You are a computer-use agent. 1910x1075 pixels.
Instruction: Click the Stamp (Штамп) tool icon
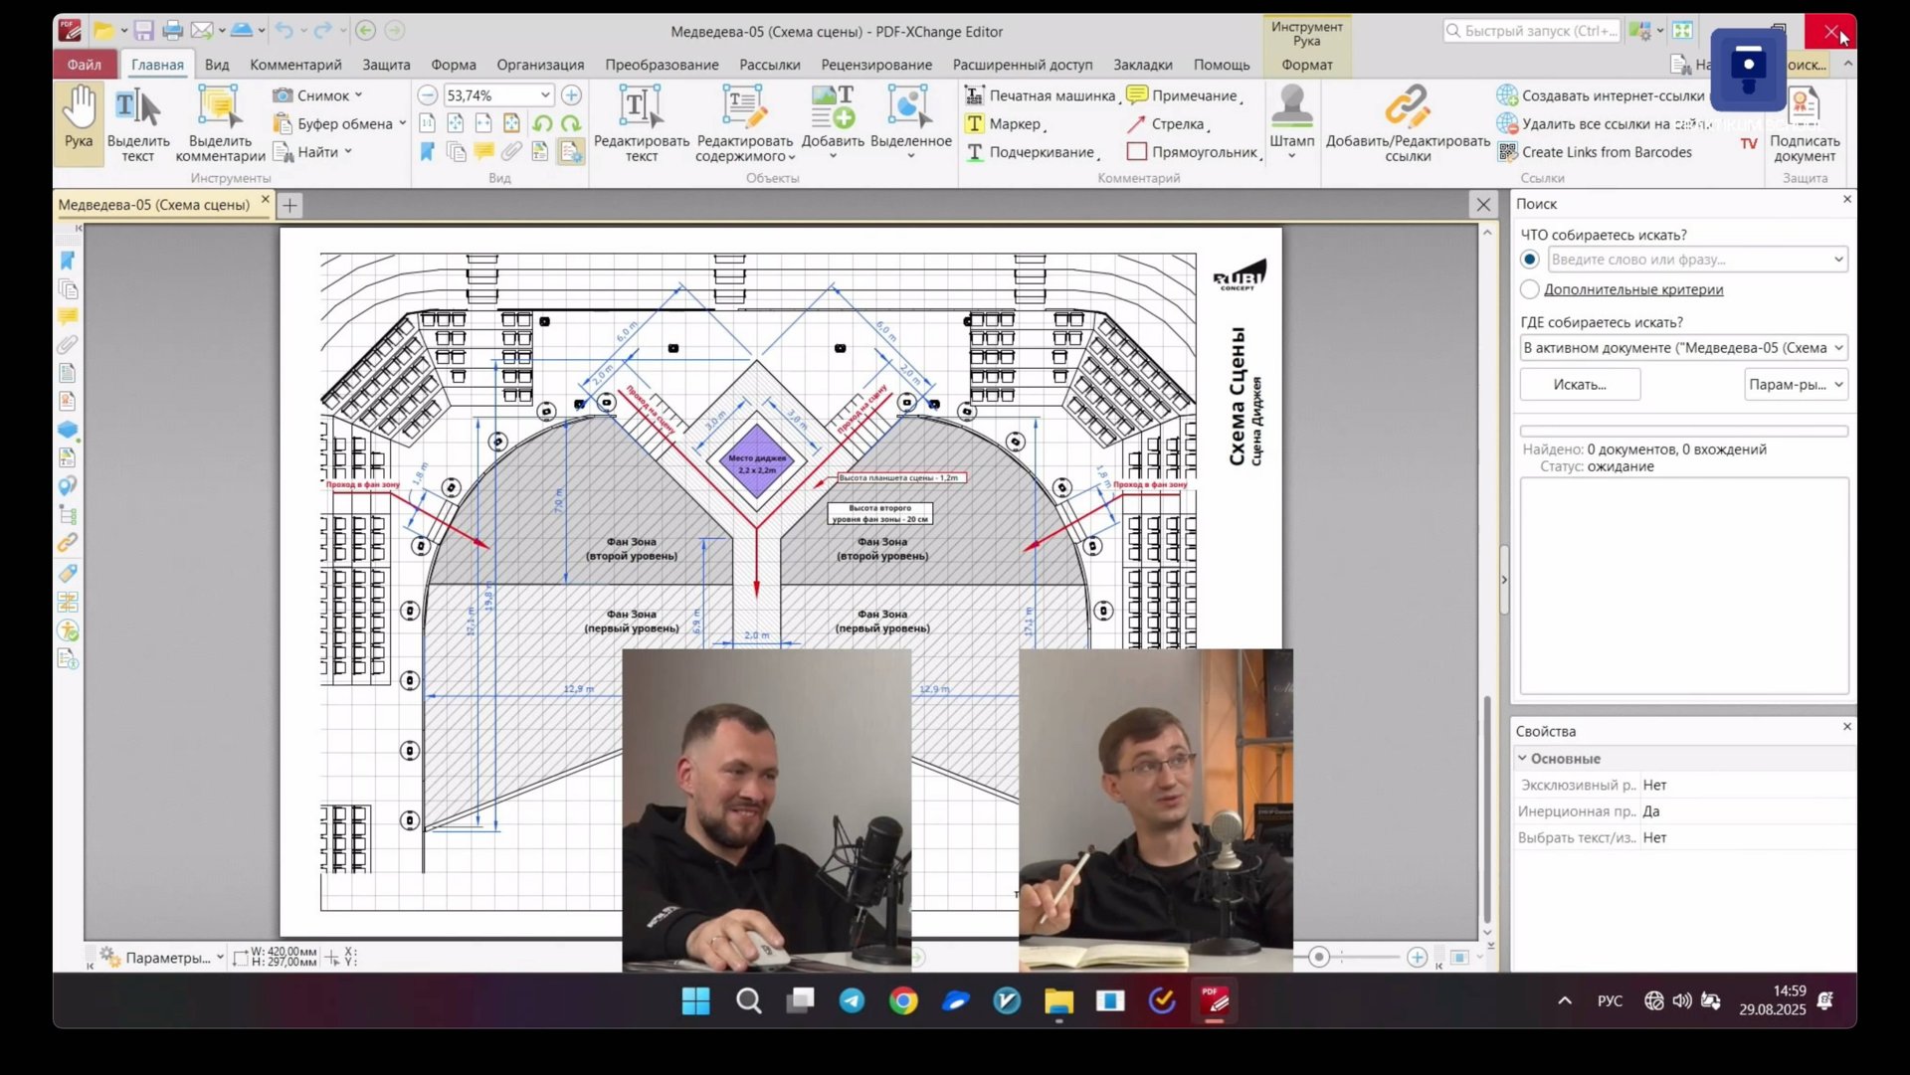point(1291,106)
